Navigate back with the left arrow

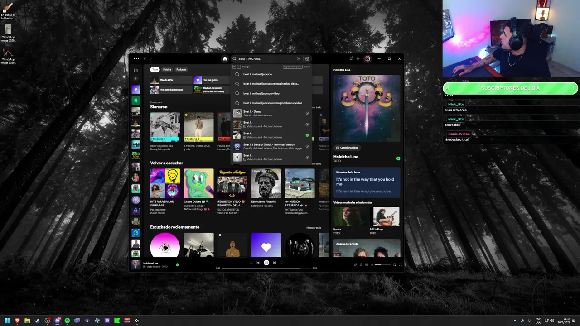click(x=145, y=58)
